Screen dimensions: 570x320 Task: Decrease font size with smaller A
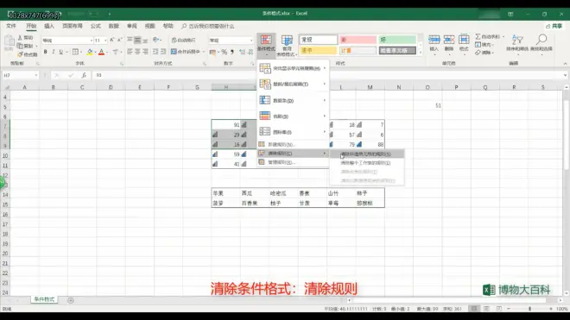(x=119, y=40)
